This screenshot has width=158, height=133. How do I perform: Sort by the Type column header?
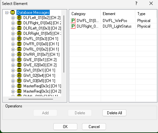click(146, 14)
